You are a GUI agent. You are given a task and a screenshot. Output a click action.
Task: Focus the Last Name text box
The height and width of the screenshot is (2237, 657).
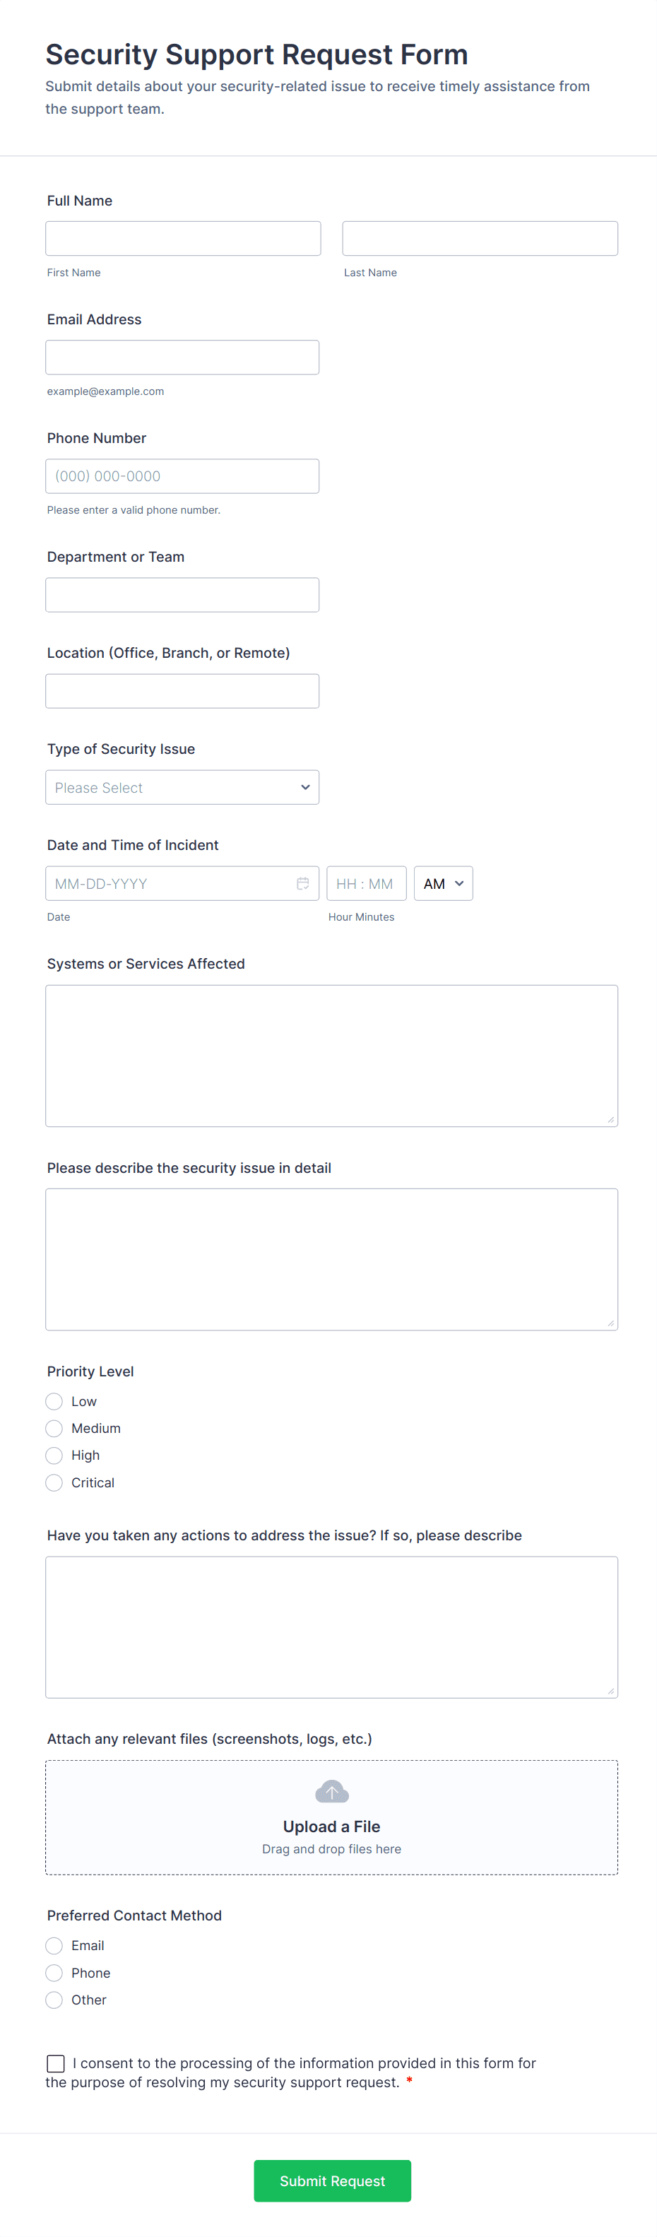[480, 238]
